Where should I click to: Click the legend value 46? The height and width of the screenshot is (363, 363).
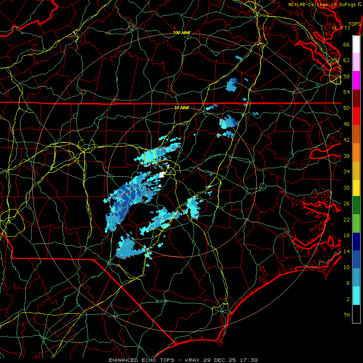[346, 124]
